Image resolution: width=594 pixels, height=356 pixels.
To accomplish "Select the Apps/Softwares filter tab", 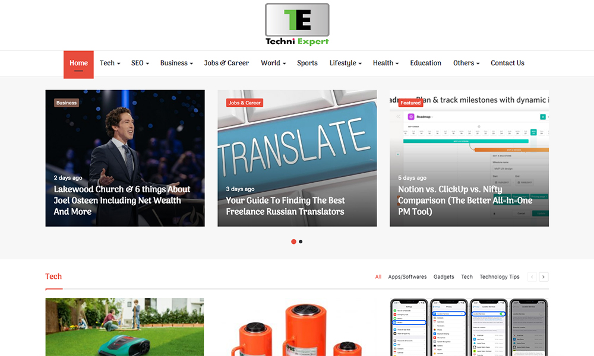I will click(407, 277).
